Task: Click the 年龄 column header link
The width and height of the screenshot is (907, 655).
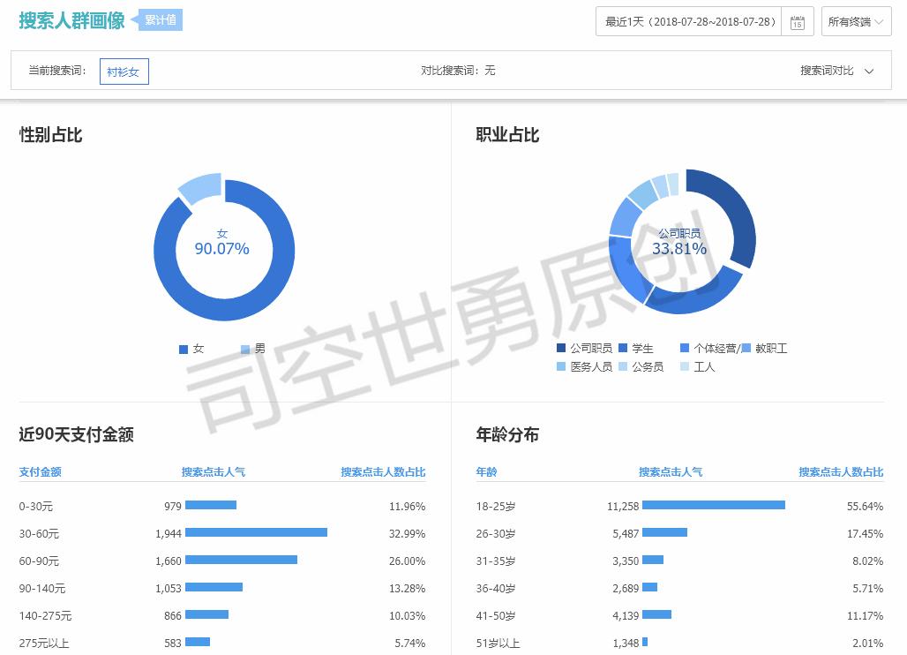Action: [x=485, y=472]
